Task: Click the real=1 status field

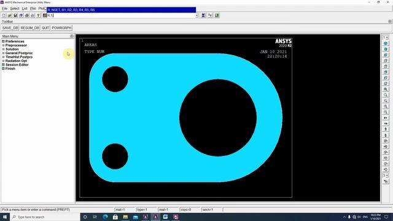Action: click(168, 209)
